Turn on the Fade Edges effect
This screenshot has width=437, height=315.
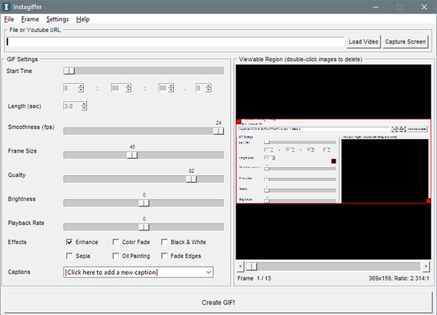pyautogui.click(x=165, y=256)
